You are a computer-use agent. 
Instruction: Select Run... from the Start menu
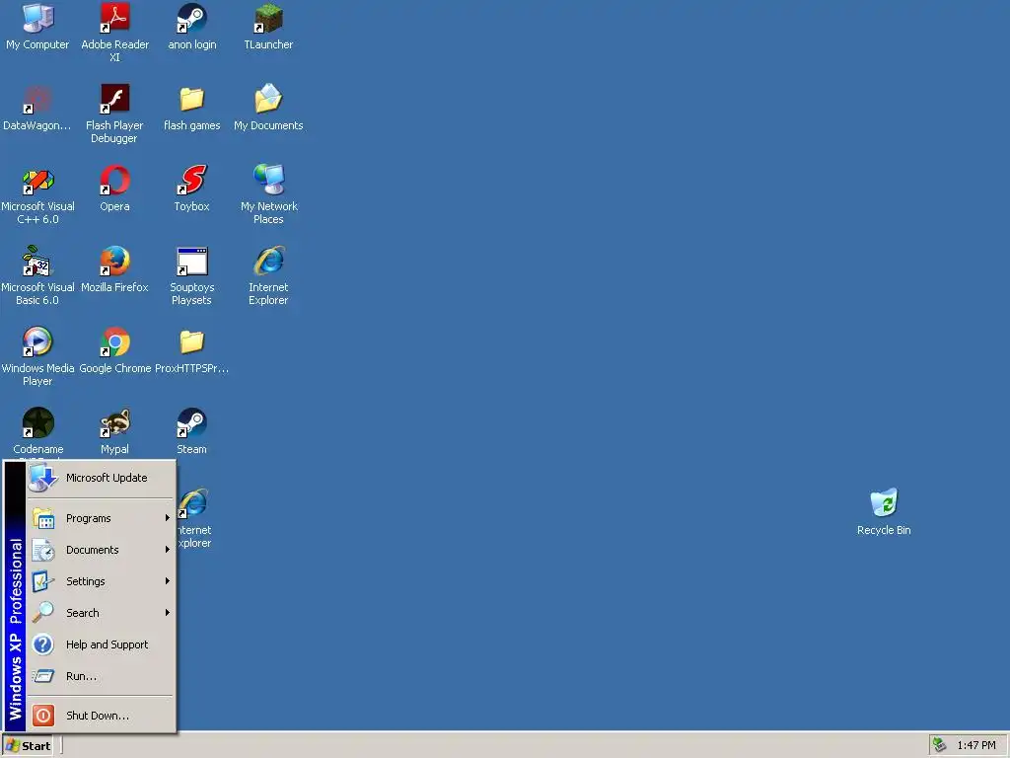[102, 676]
